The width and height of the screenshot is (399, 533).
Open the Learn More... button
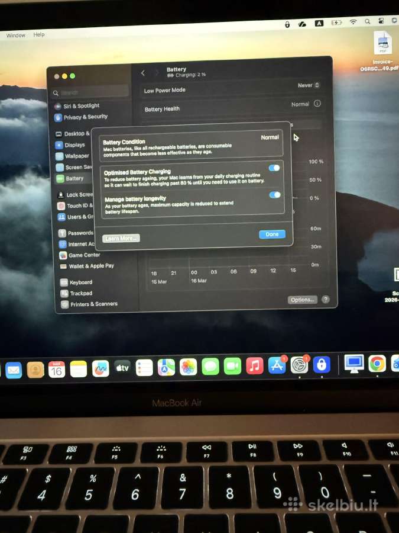point(121,238)
